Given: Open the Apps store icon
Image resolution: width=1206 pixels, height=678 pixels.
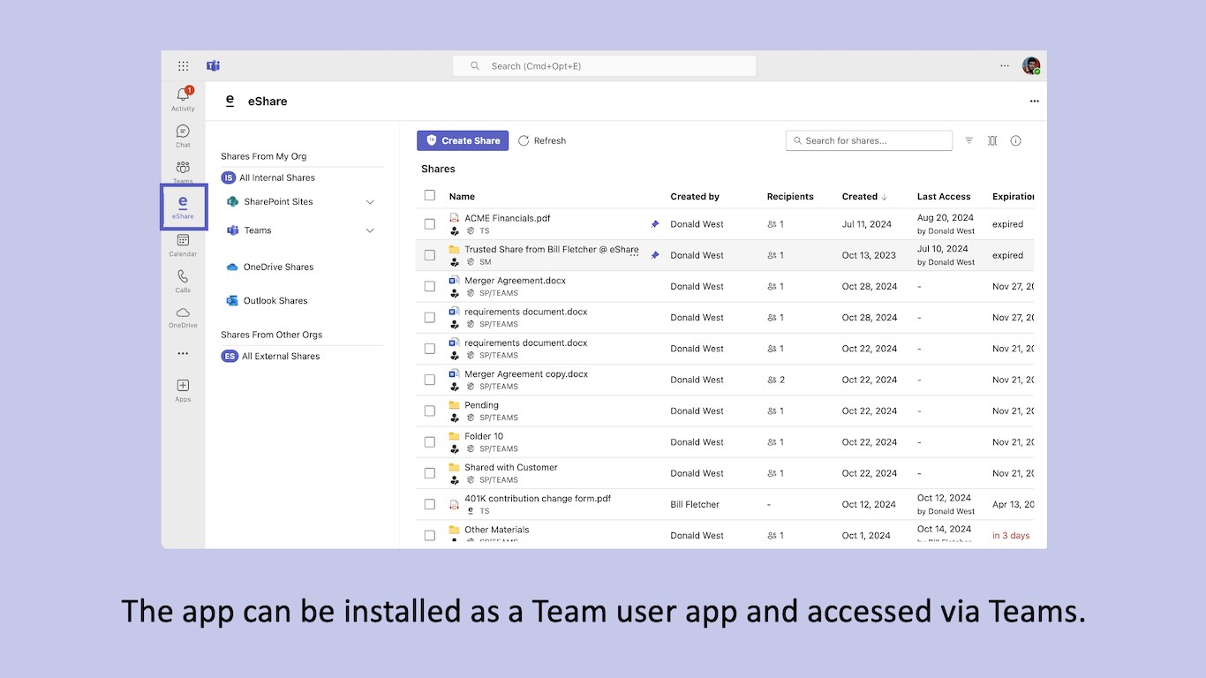Looking at the screenshot, I should click(x=183, y=387).
